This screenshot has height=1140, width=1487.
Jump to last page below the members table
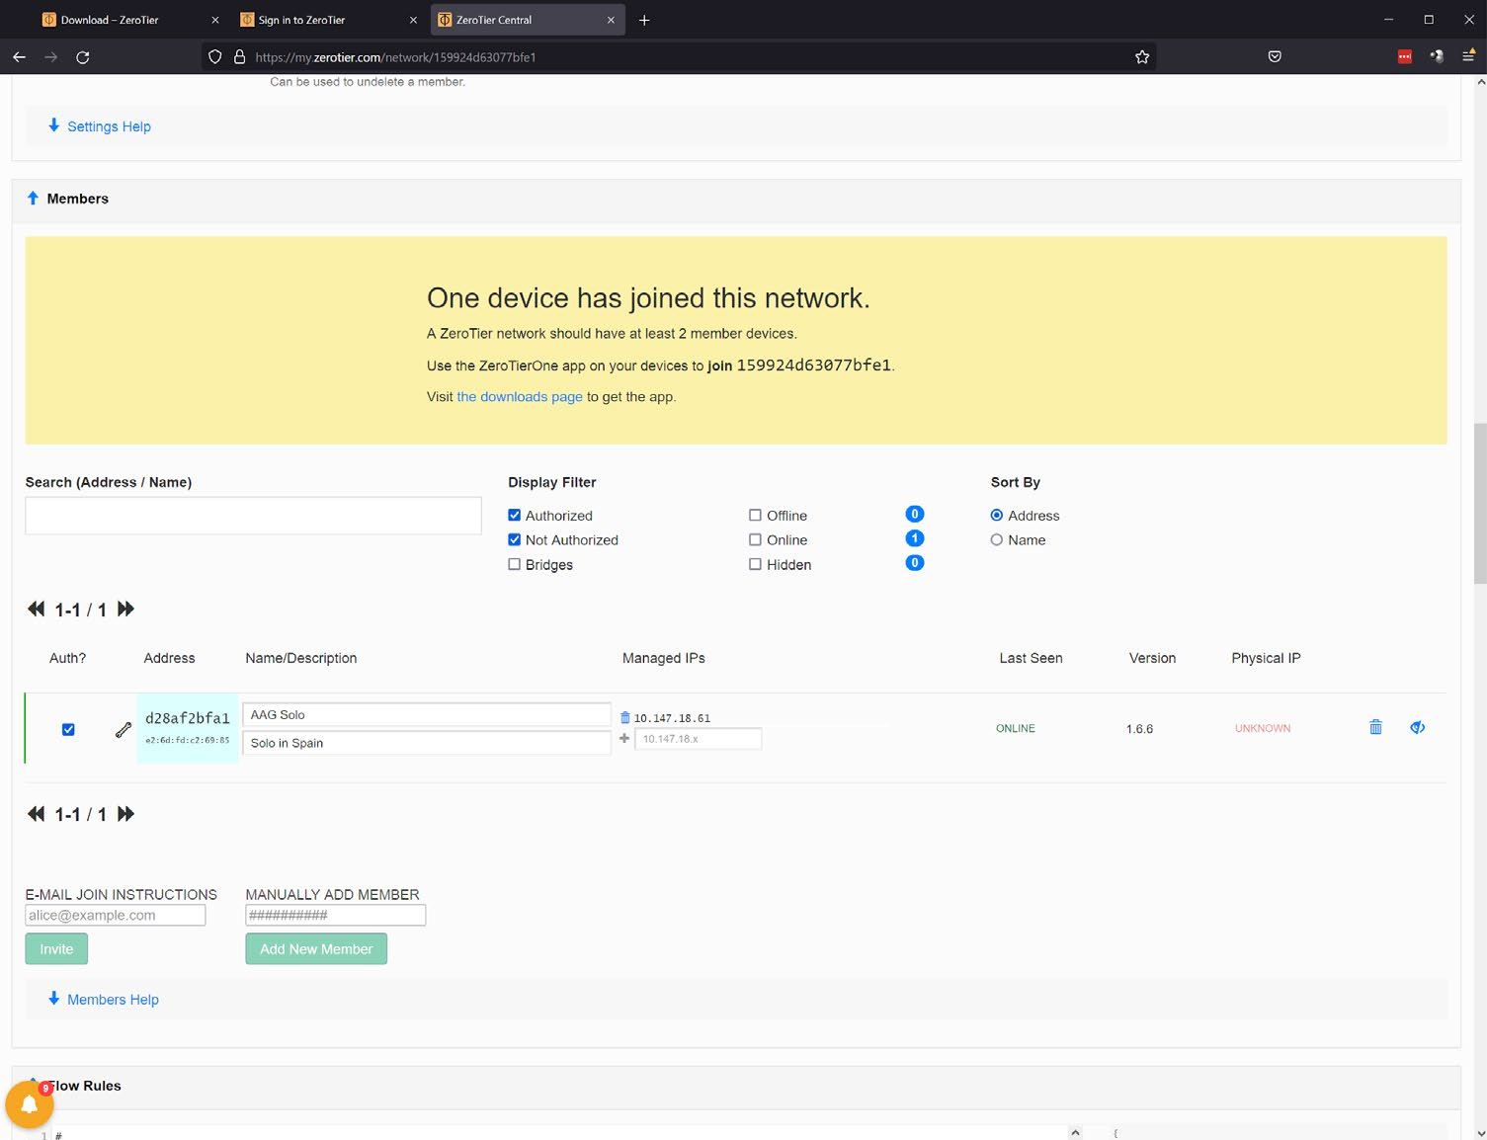pyautogui.click(x=125, y=814)
